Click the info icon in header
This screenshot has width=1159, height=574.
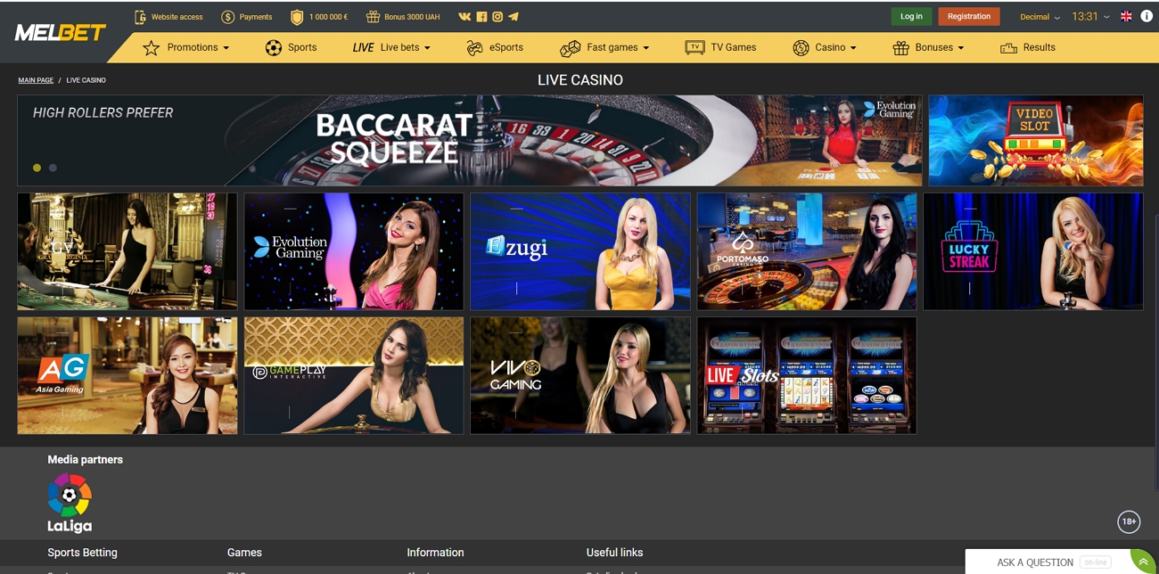tap(1147, 16)
